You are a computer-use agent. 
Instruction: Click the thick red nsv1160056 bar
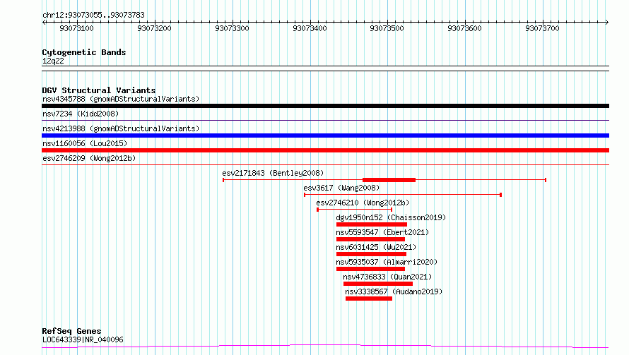click(325, 150)
